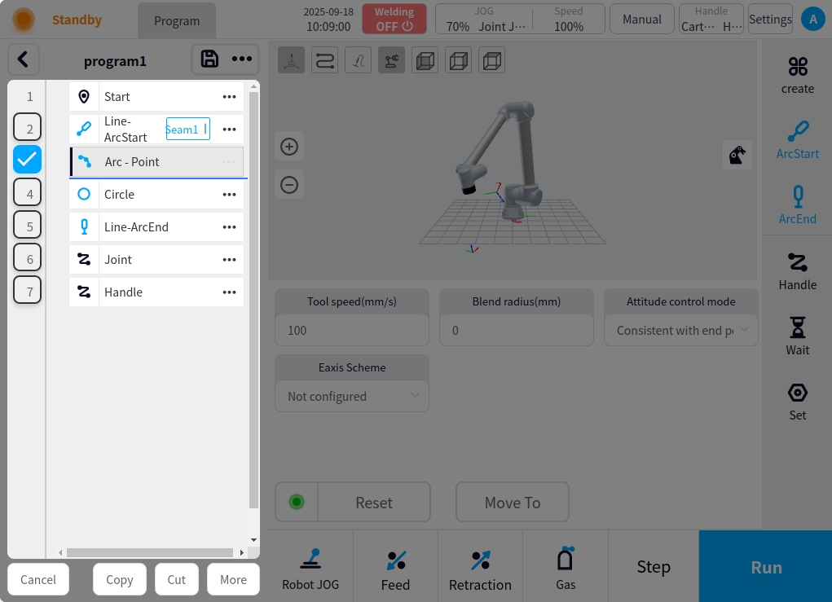Select the ArcEnd command in right sidebar
The image size is (832, 602).
click(x=797, y=205)
